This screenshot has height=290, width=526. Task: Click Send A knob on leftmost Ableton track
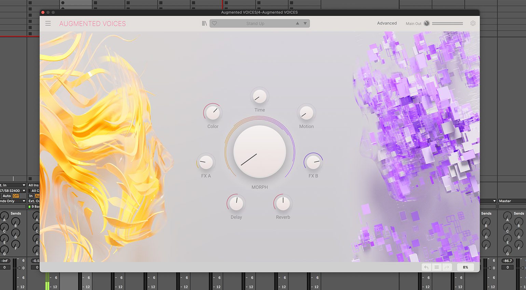4,216
